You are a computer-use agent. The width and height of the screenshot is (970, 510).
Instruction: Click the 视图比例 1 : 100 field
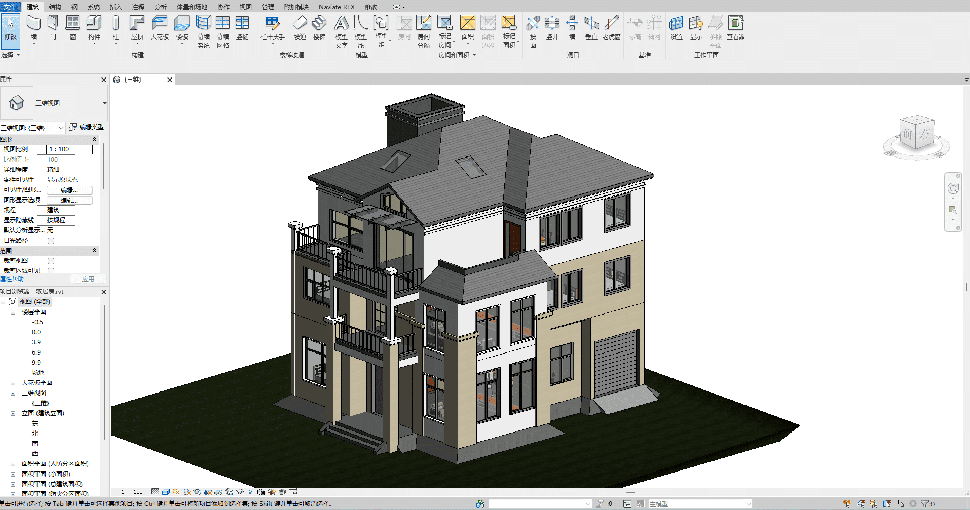[69, 149]
